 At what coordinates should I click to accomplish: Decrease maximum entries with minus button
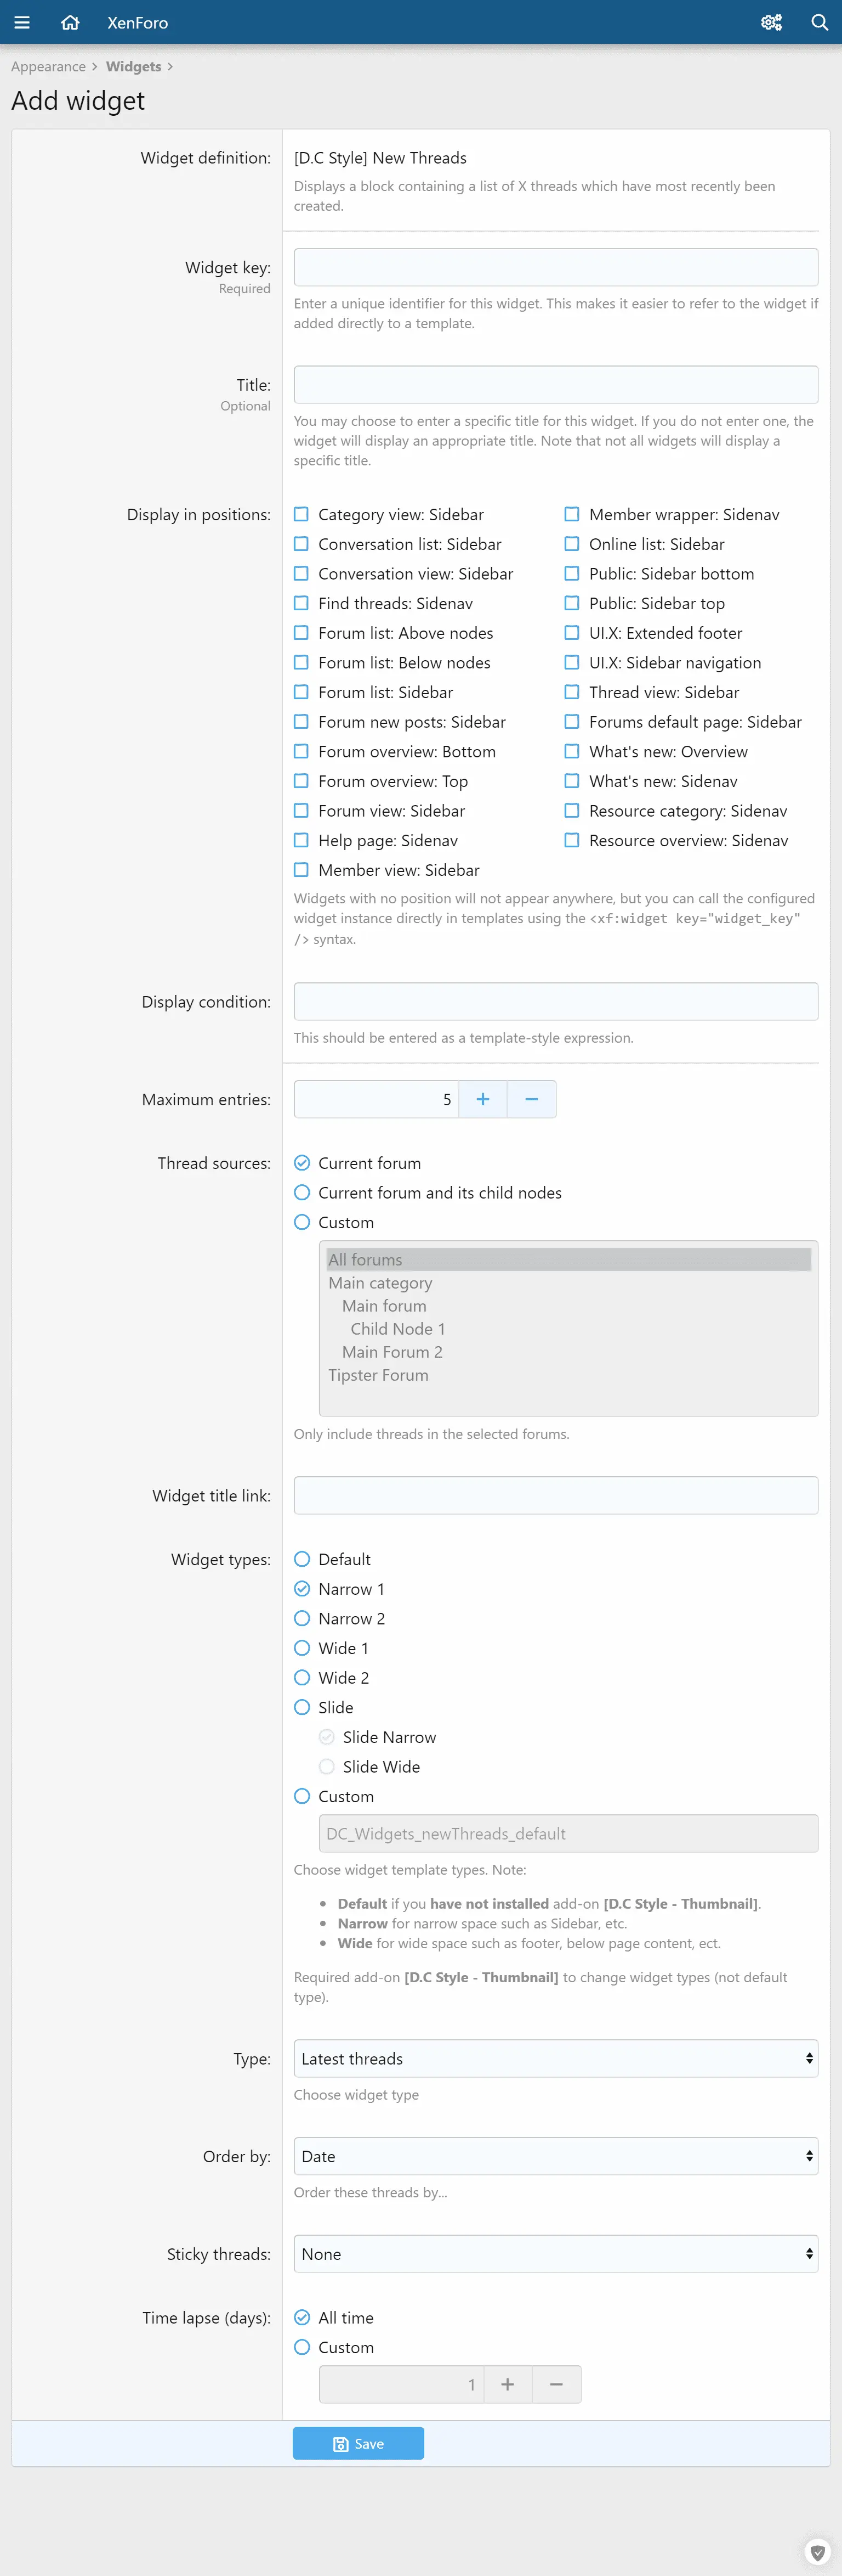point(531,1099)
